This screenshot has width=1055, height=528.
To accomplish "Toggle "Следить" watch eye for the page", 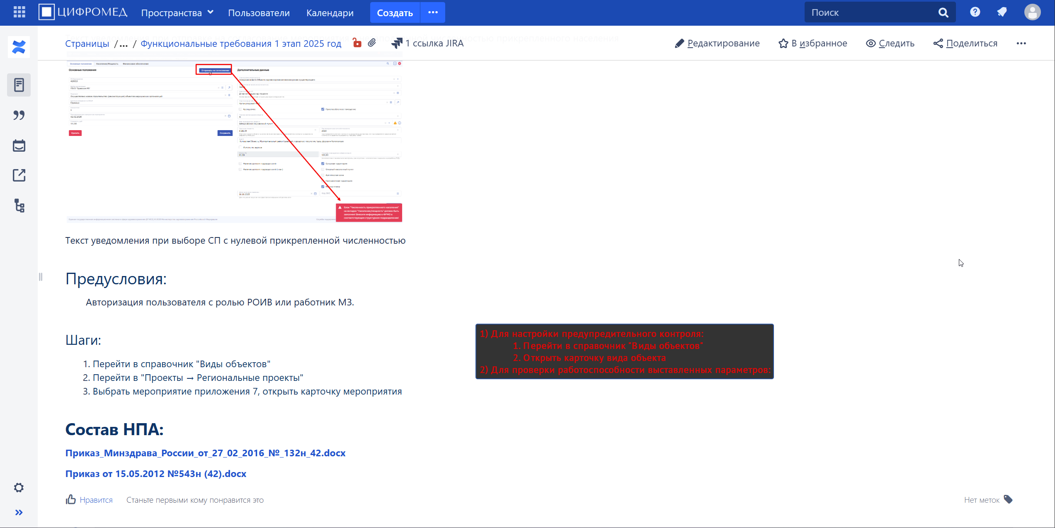I will coord(890,44).
